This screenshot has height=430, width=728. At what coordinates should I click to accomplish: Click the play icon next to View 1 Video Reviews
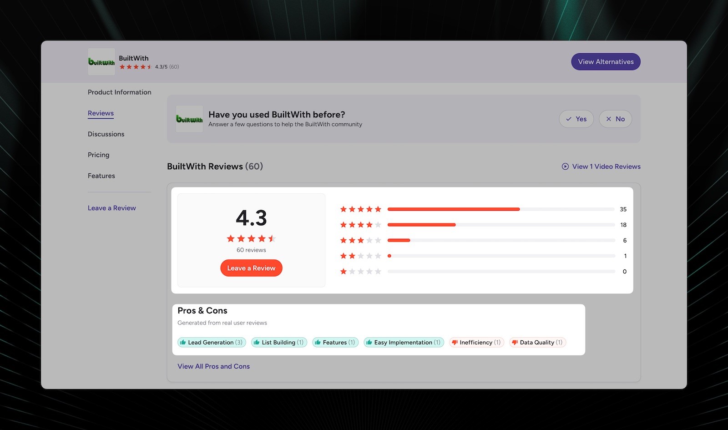click(x=565, y=167)
